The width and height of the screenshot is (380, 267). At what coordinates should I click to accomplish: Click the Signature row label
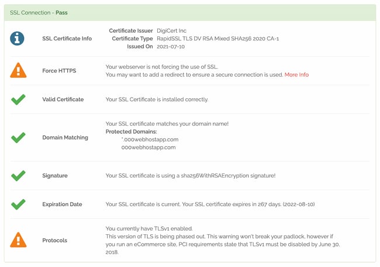tap(55, 175)
